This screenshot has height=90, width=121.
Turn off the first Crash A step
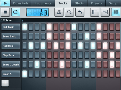point(24,74)
